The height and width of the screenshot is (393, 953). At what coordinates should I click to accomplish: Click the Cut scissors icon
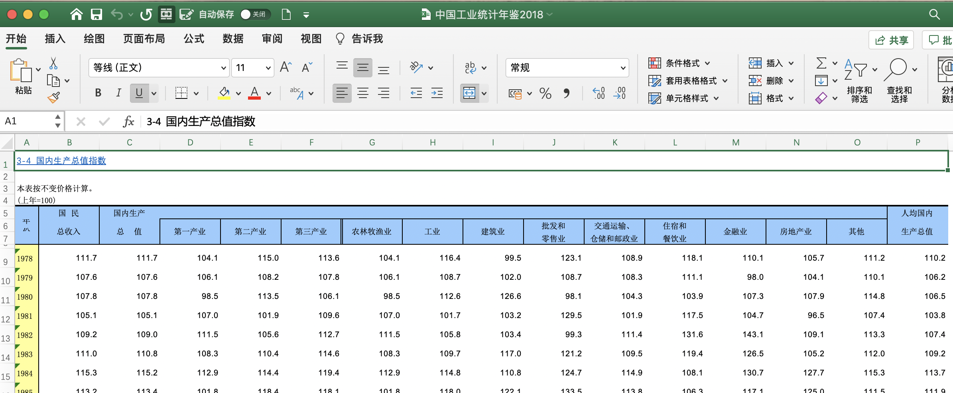pyautogui.click(x=53, y=63)
